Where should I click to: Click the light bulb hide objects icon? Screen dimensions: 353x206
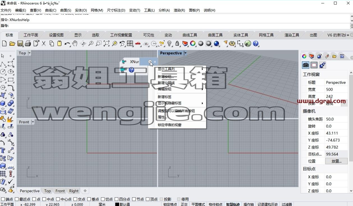pyautogui.click(x=169, y=44)
